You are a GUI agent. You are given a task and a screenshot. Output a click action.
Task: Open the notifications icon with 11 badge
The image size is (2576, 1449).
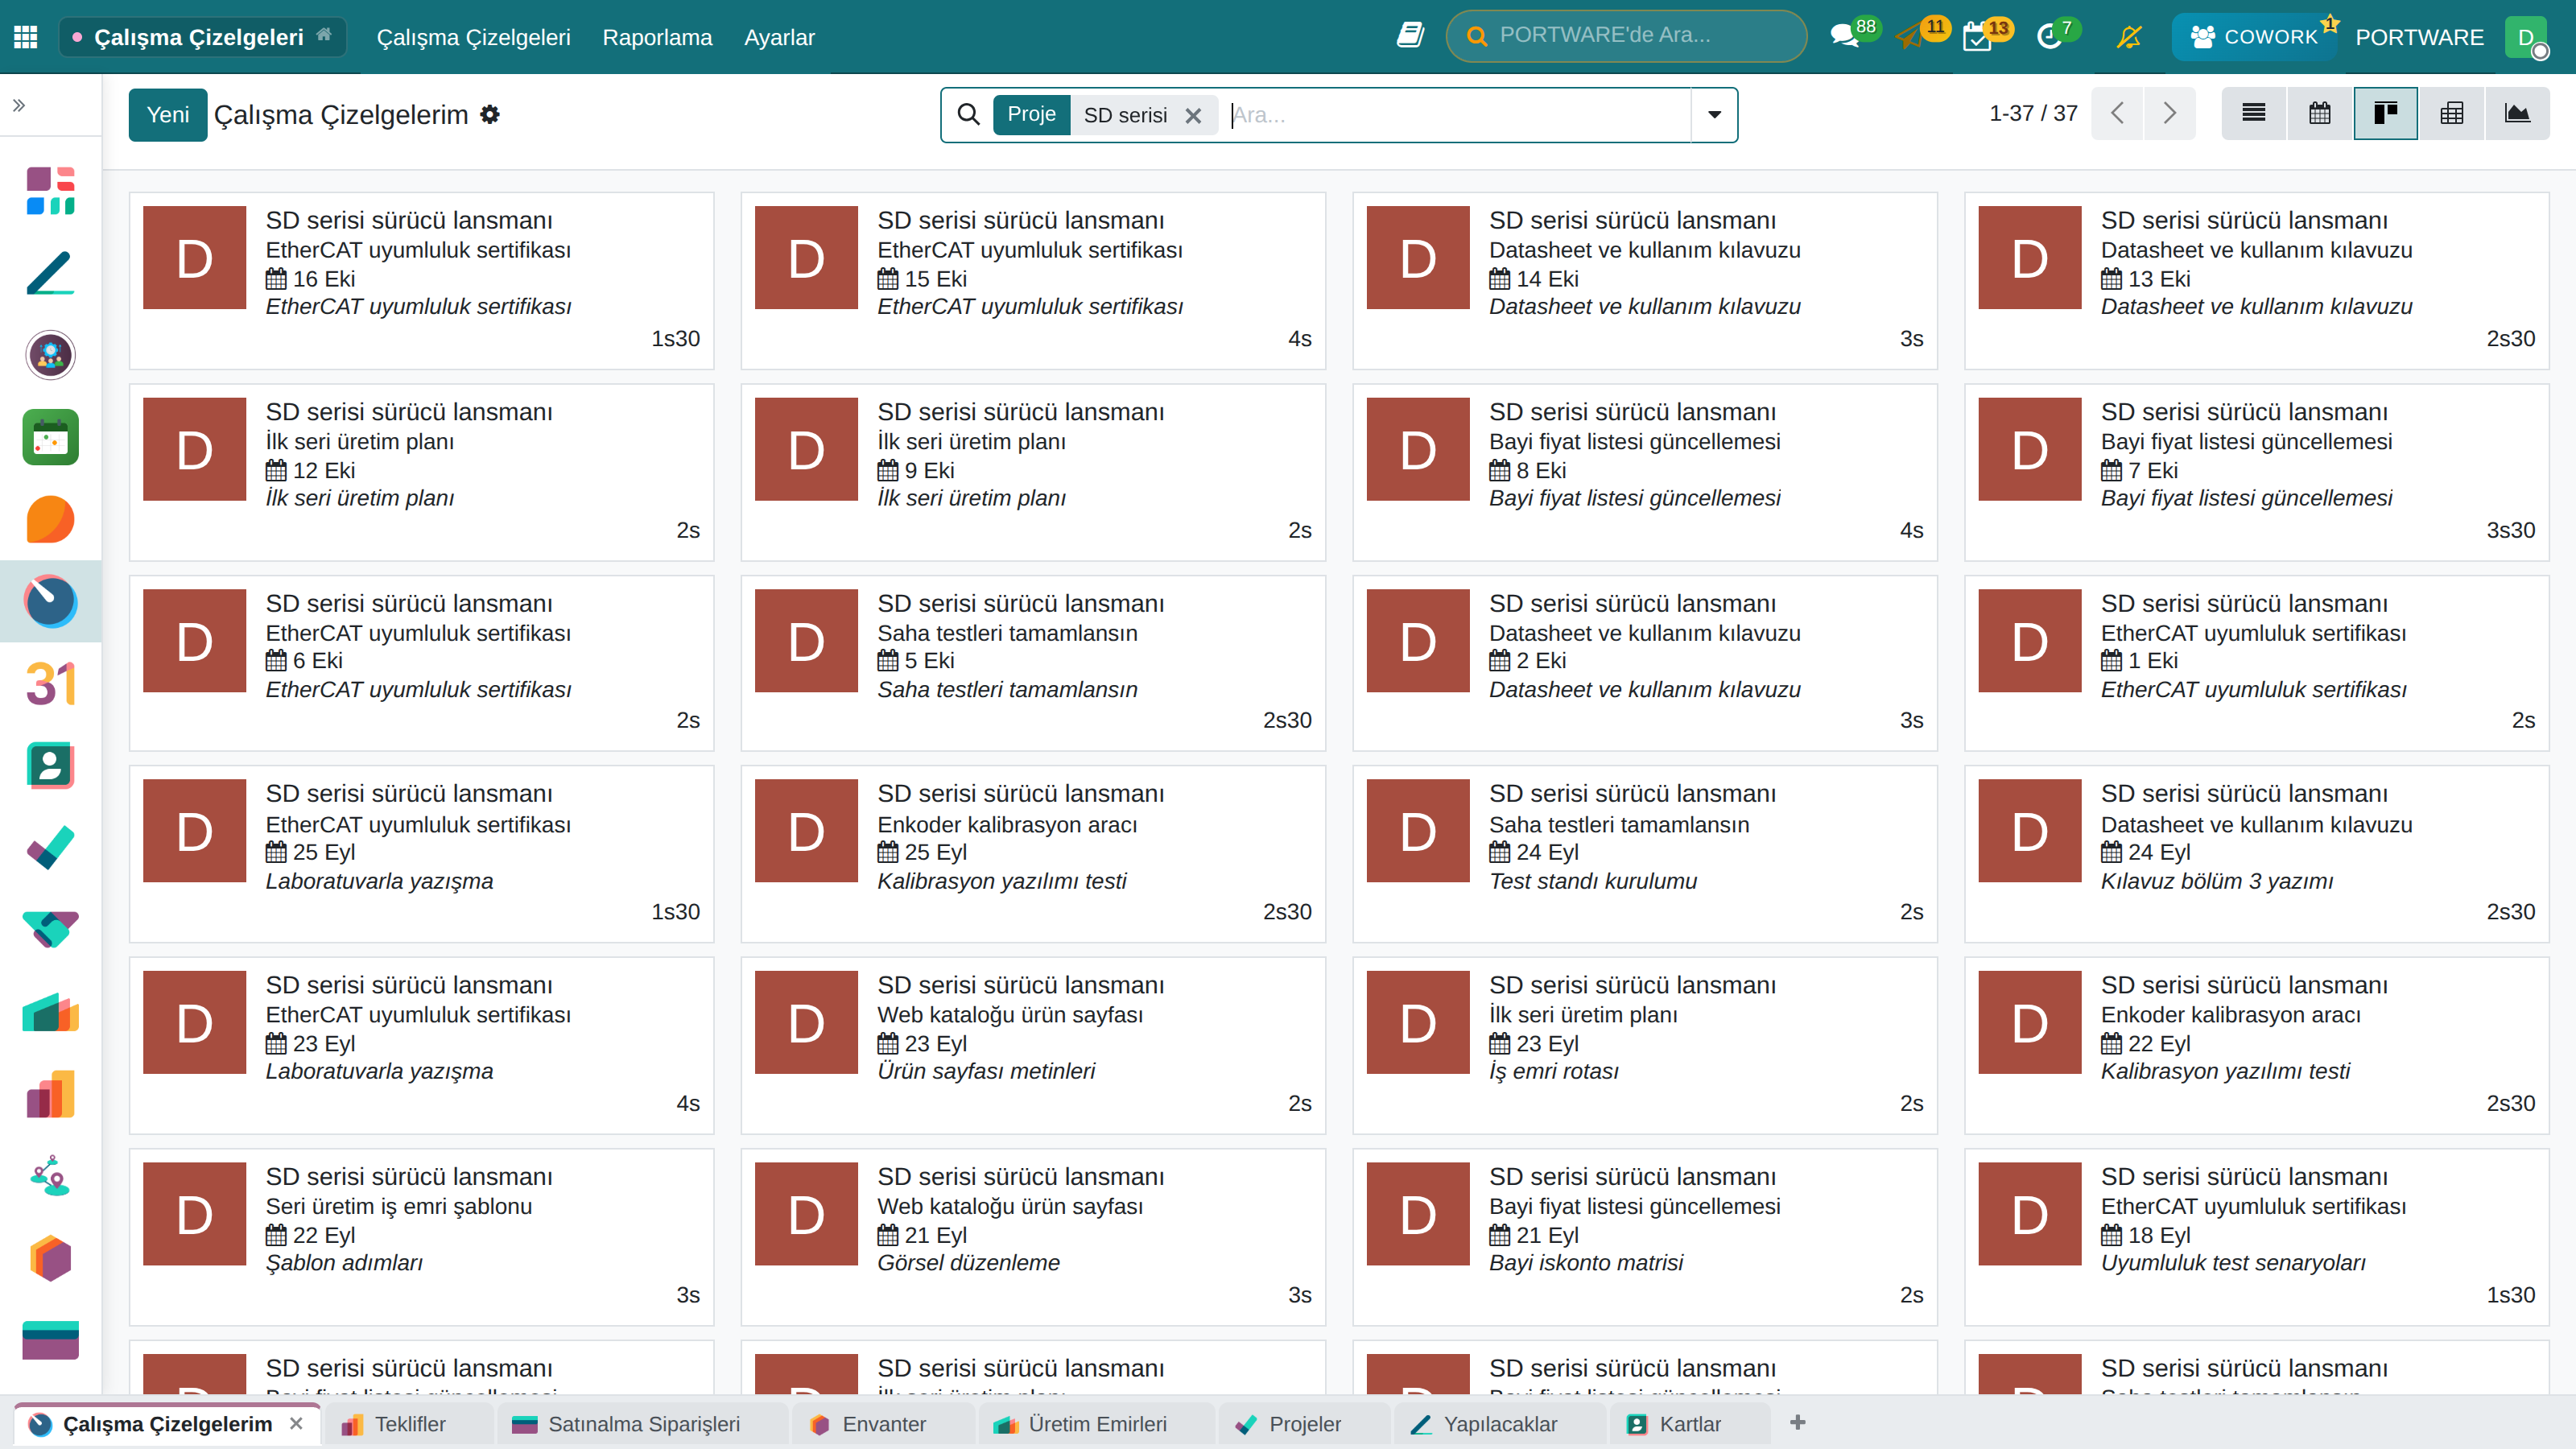point(1910,37)
